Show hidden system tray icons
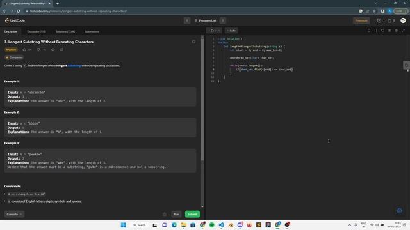The width and height of the screenshot is (410, 230). (x=350, y=225)
